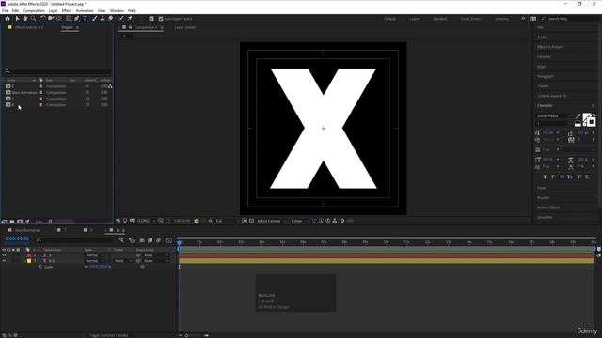Click the red label color of layer 1
The height and width of the screenshot is (338, 602).
click(29, 255)
